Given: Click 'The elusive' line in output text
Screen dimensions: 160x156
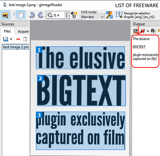Looking at the screenshot, I should pyautogui.click(x=141, y=39).
